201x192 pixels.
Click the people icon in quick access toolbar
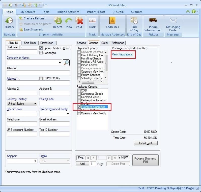pos(24,5)
